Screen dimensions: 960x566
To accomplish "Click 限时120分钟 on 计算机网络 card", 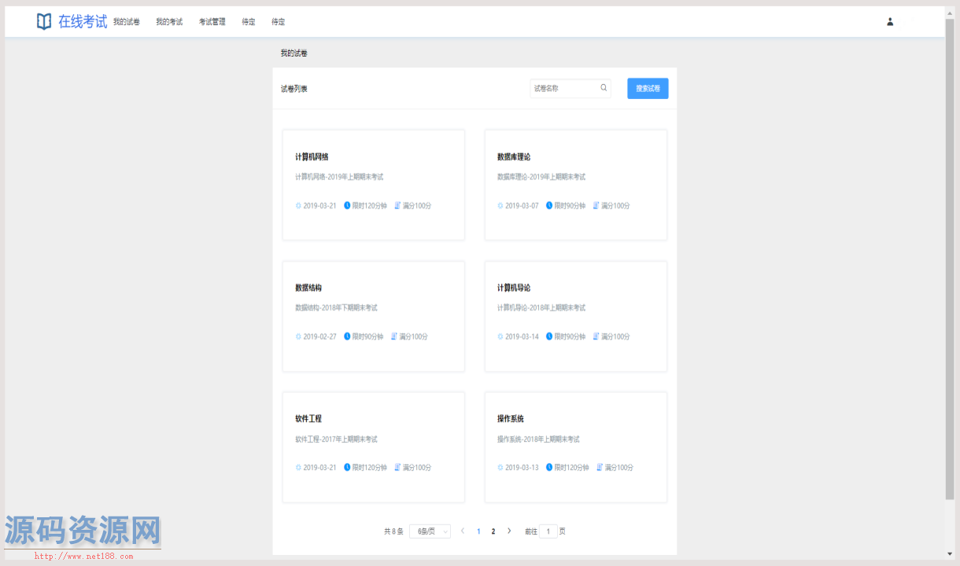I will click(x=370, y=206).
